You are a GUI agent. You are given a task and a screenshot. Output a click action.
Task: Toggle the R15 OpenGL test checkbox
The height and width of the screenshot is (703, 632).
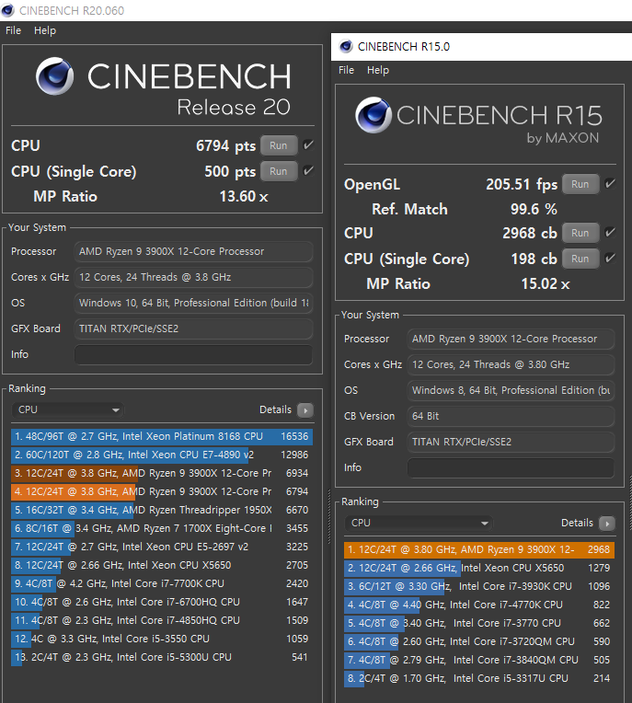tap(610, 184)
